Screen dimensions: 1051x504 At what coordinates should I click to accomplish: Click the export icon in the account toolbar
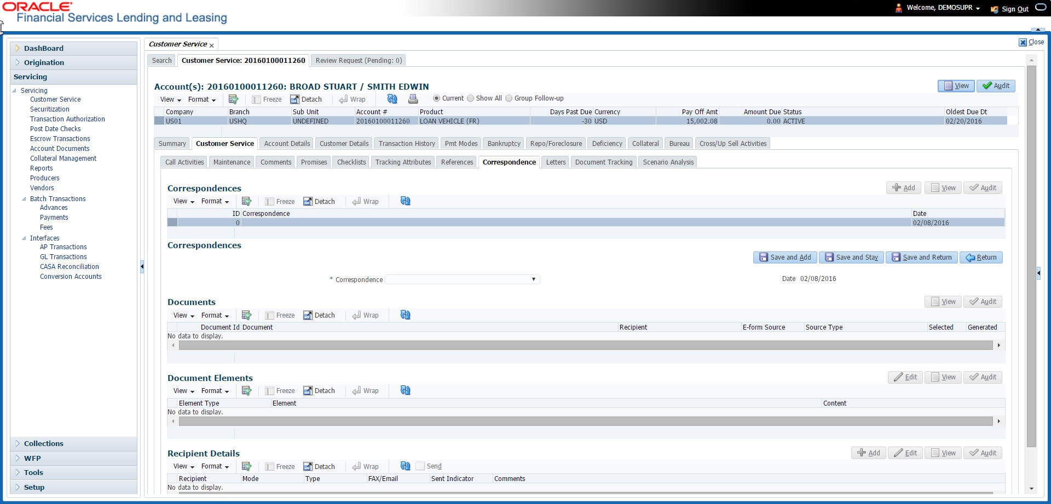234,99
